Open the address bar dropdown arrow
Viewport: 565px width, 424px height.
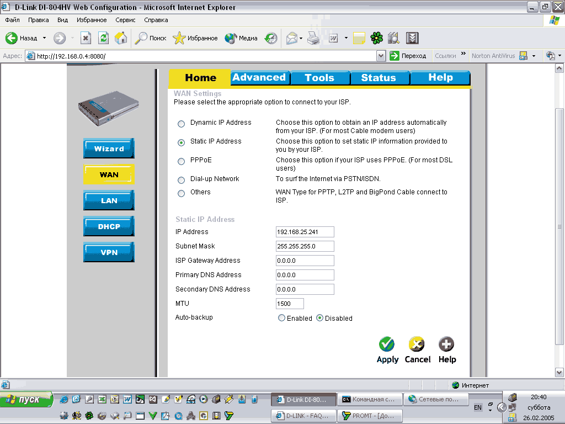(381, 56)
